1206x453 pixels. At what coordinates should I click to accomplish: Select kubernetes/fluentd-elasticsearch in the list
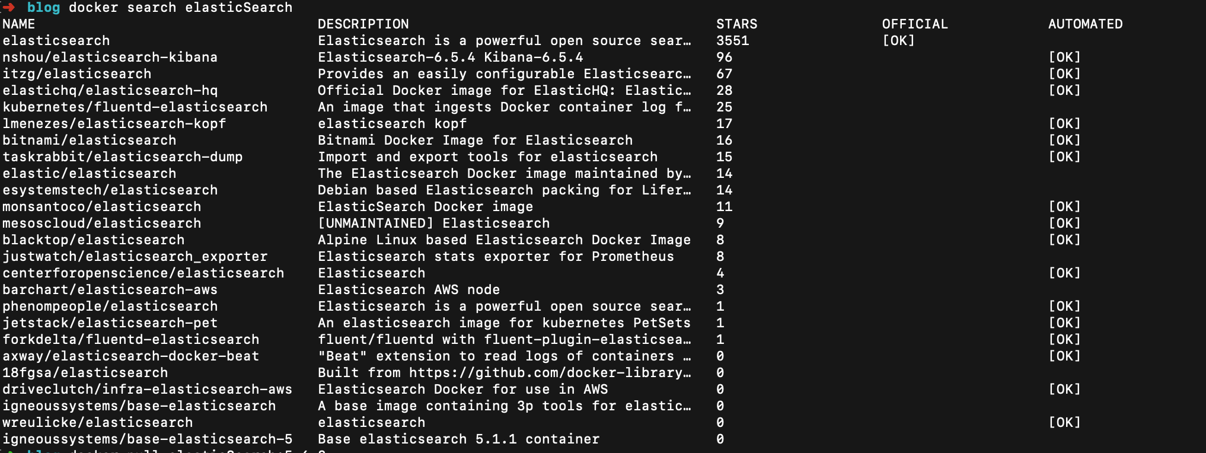[x=135, y=107]
